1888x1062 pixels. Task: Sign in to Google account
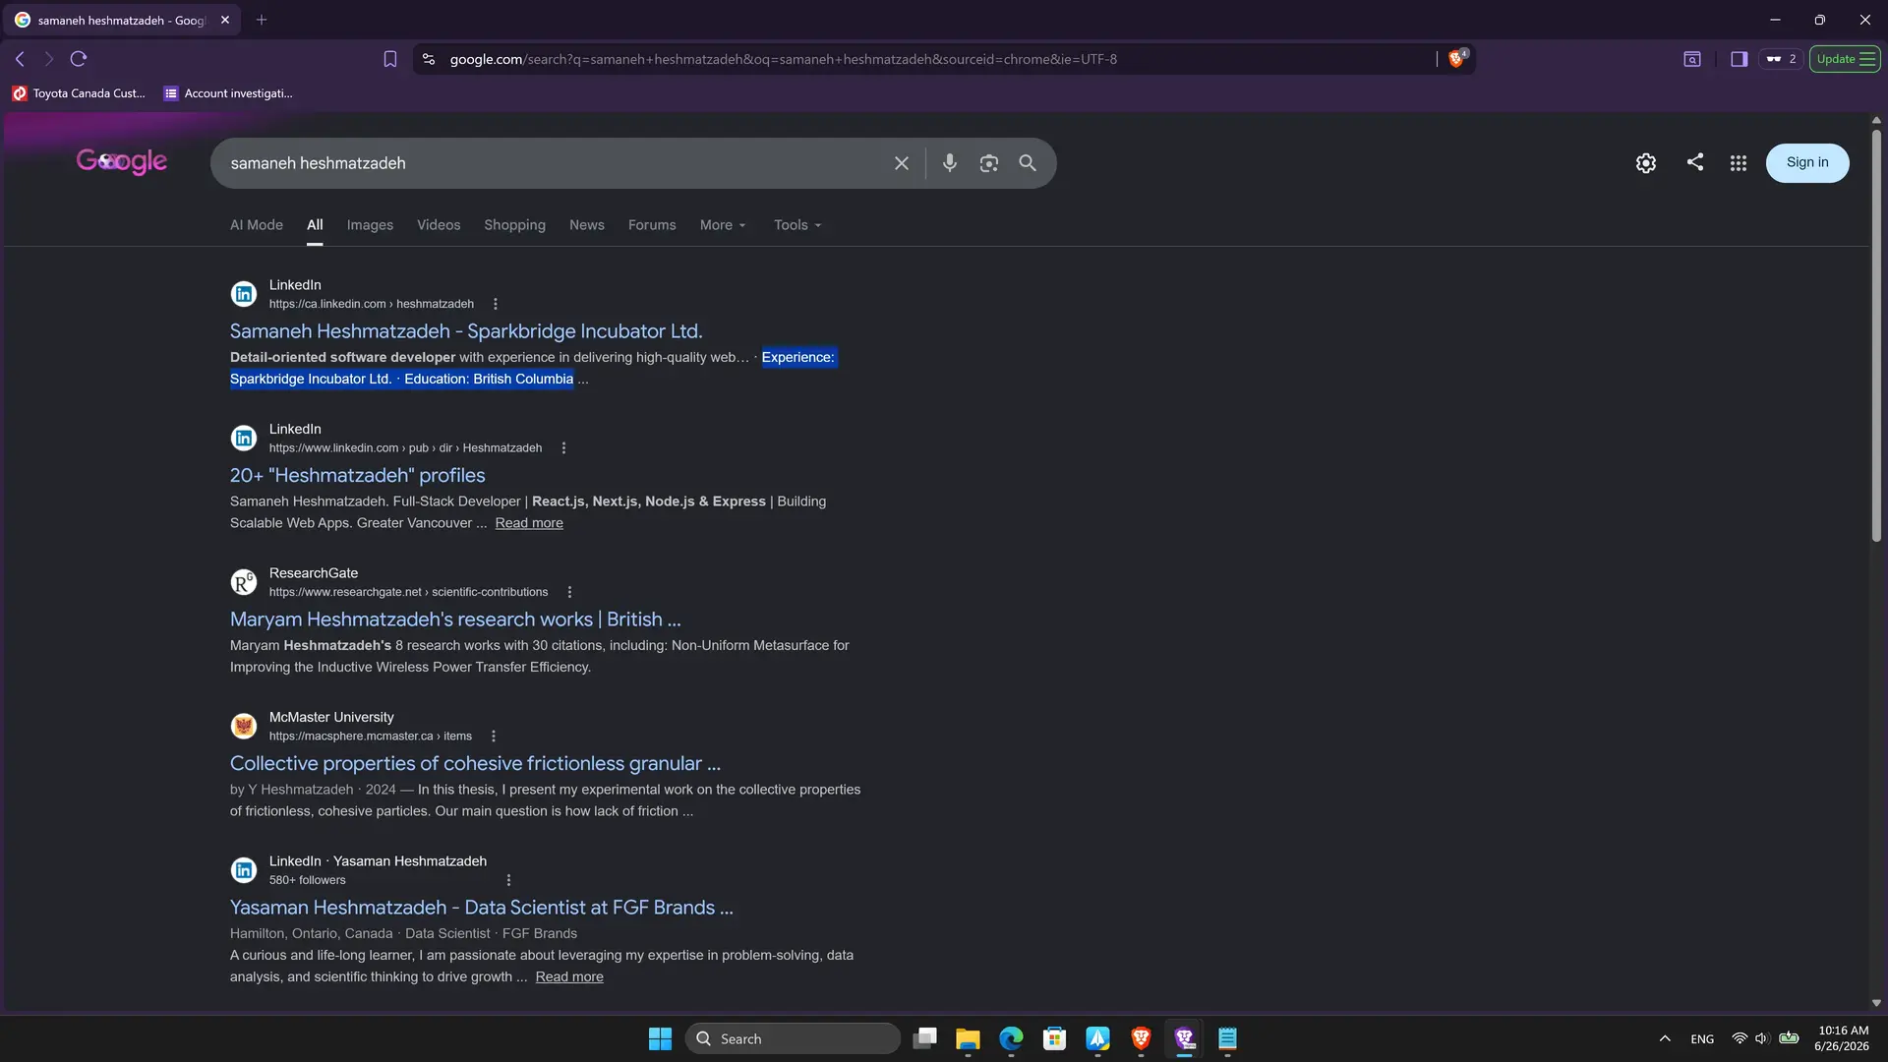point(1807,163)
